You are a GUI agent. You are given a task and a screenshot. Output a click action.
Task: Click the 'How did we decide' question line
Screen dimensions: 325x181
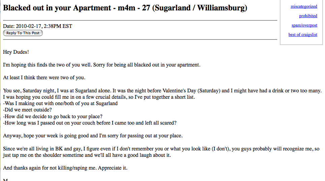pos(53,117)
